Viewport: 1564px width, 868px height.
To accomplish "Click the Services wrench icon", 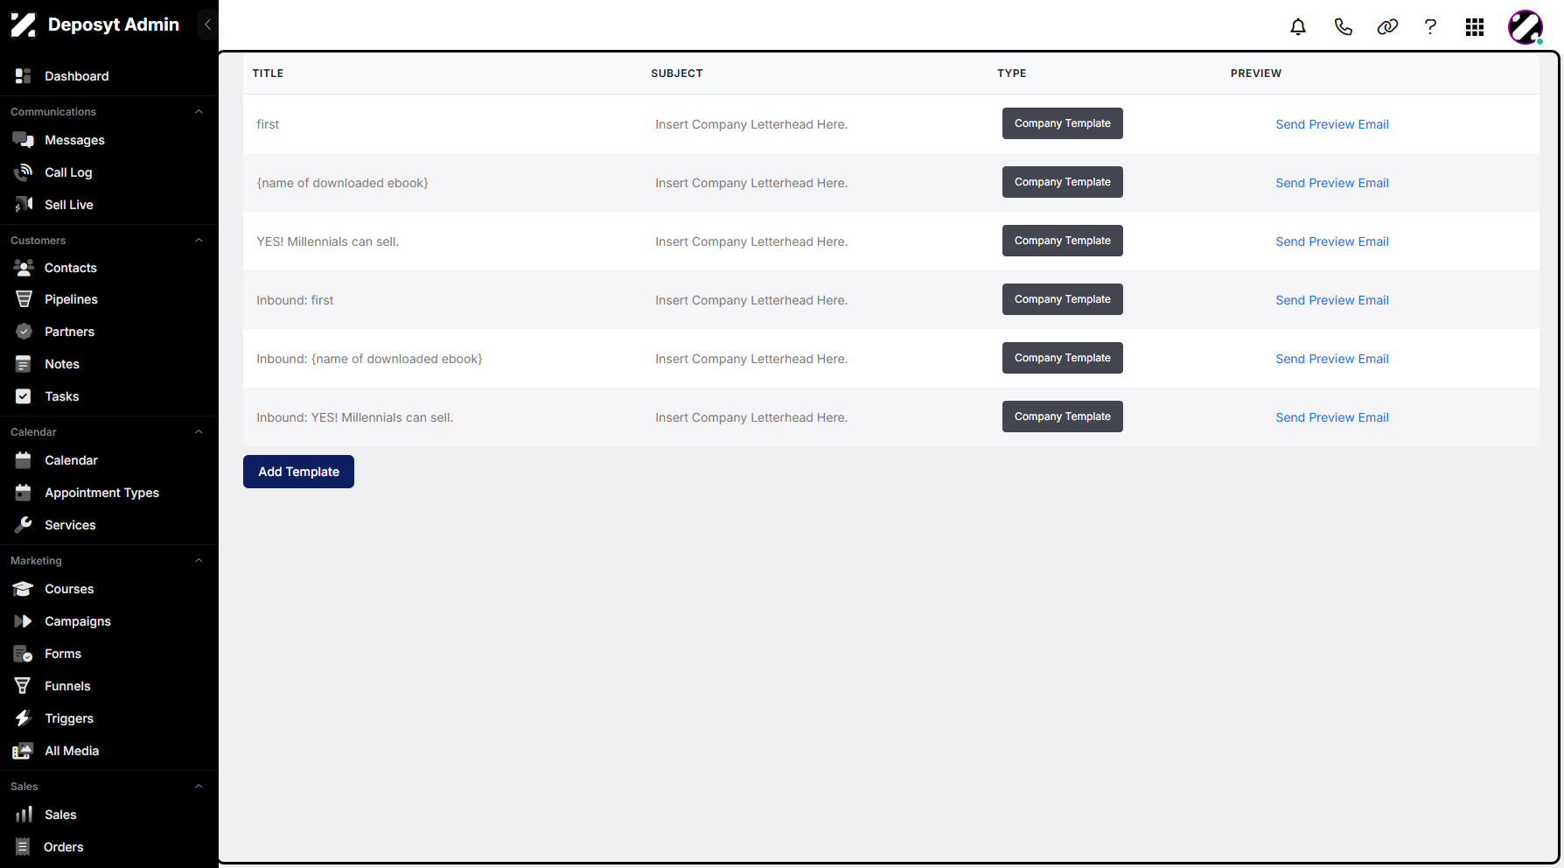I will (x=24, y=525).
